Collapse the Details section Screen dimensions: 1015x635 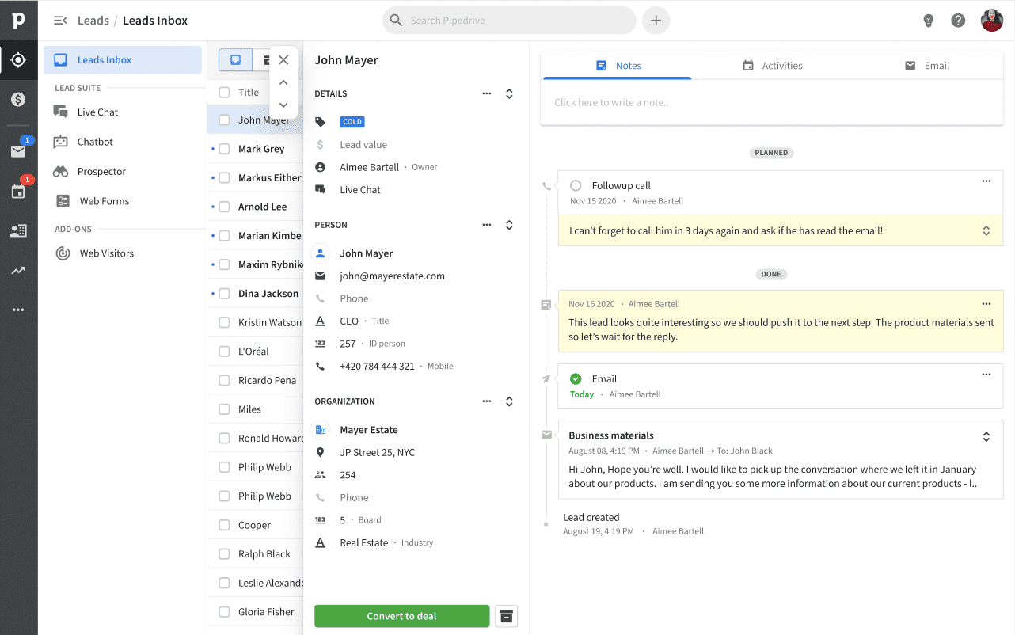coord(509,93)
